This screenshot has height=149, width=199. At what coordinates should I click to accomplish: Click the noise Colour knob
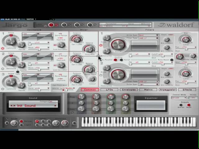(x=92, y=79)
